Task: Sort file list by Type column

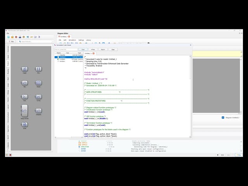Action: point(80,53)
